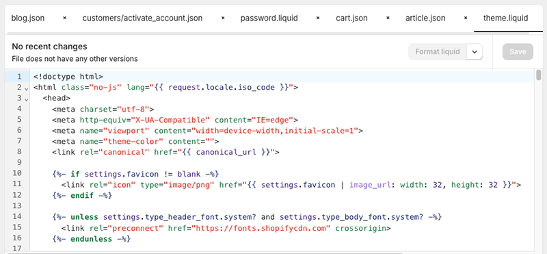Click line number 8 in the gutter

pyautogui.click(x=19, y=151)
